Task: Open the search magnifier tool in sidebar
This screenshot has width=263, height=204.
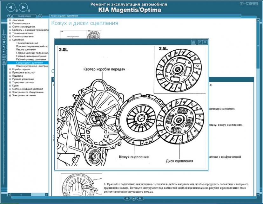Action: 4,37
